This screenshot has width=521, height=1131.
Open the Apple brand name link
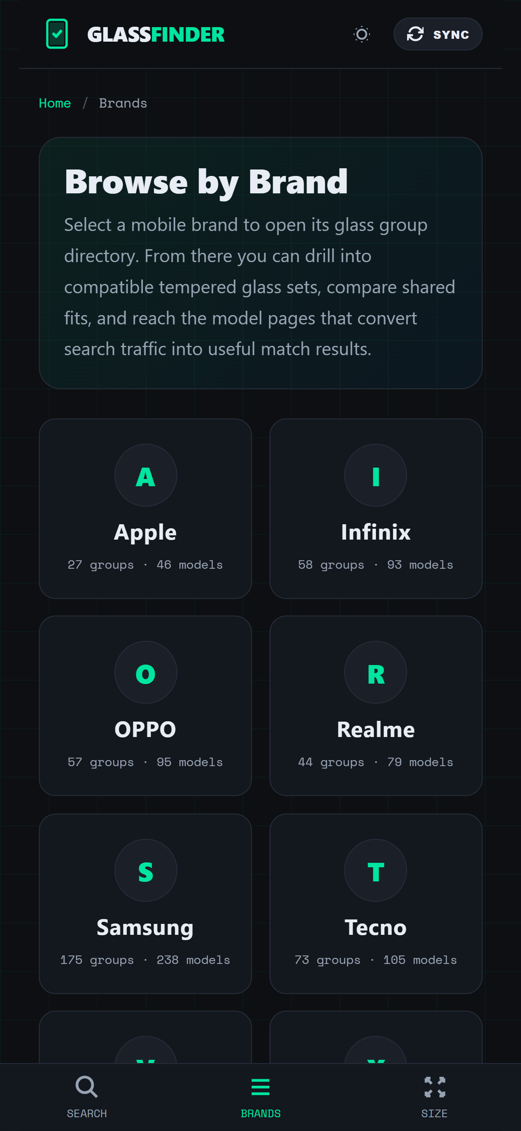(x=145, y=532)
